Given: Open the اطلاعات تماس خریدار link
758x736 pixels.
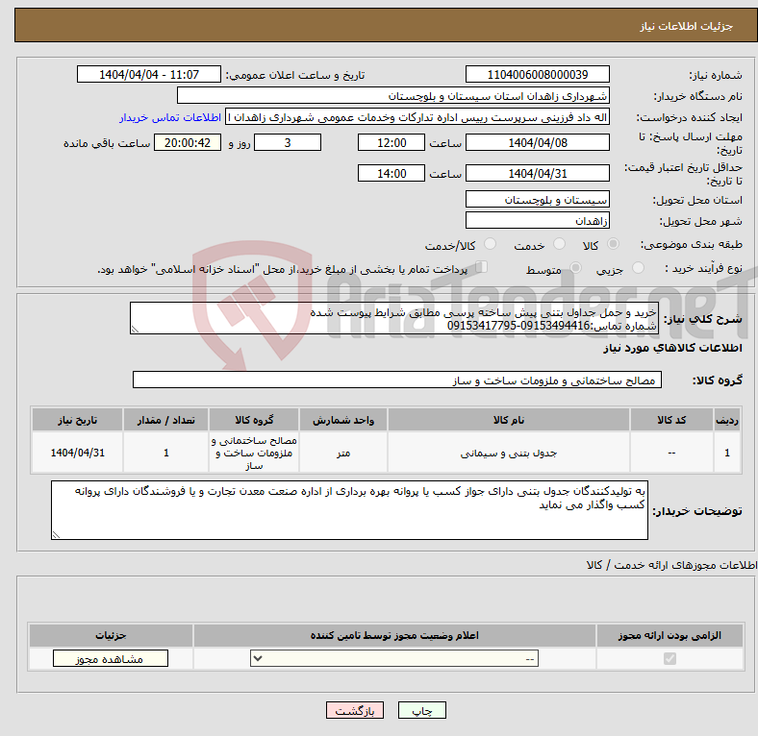Looking at the screenshot, I should tap(170, 118).
